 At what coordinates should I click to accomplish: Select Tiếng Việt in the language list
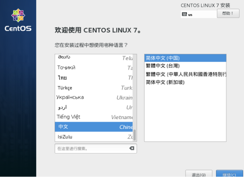click(94, 117)
